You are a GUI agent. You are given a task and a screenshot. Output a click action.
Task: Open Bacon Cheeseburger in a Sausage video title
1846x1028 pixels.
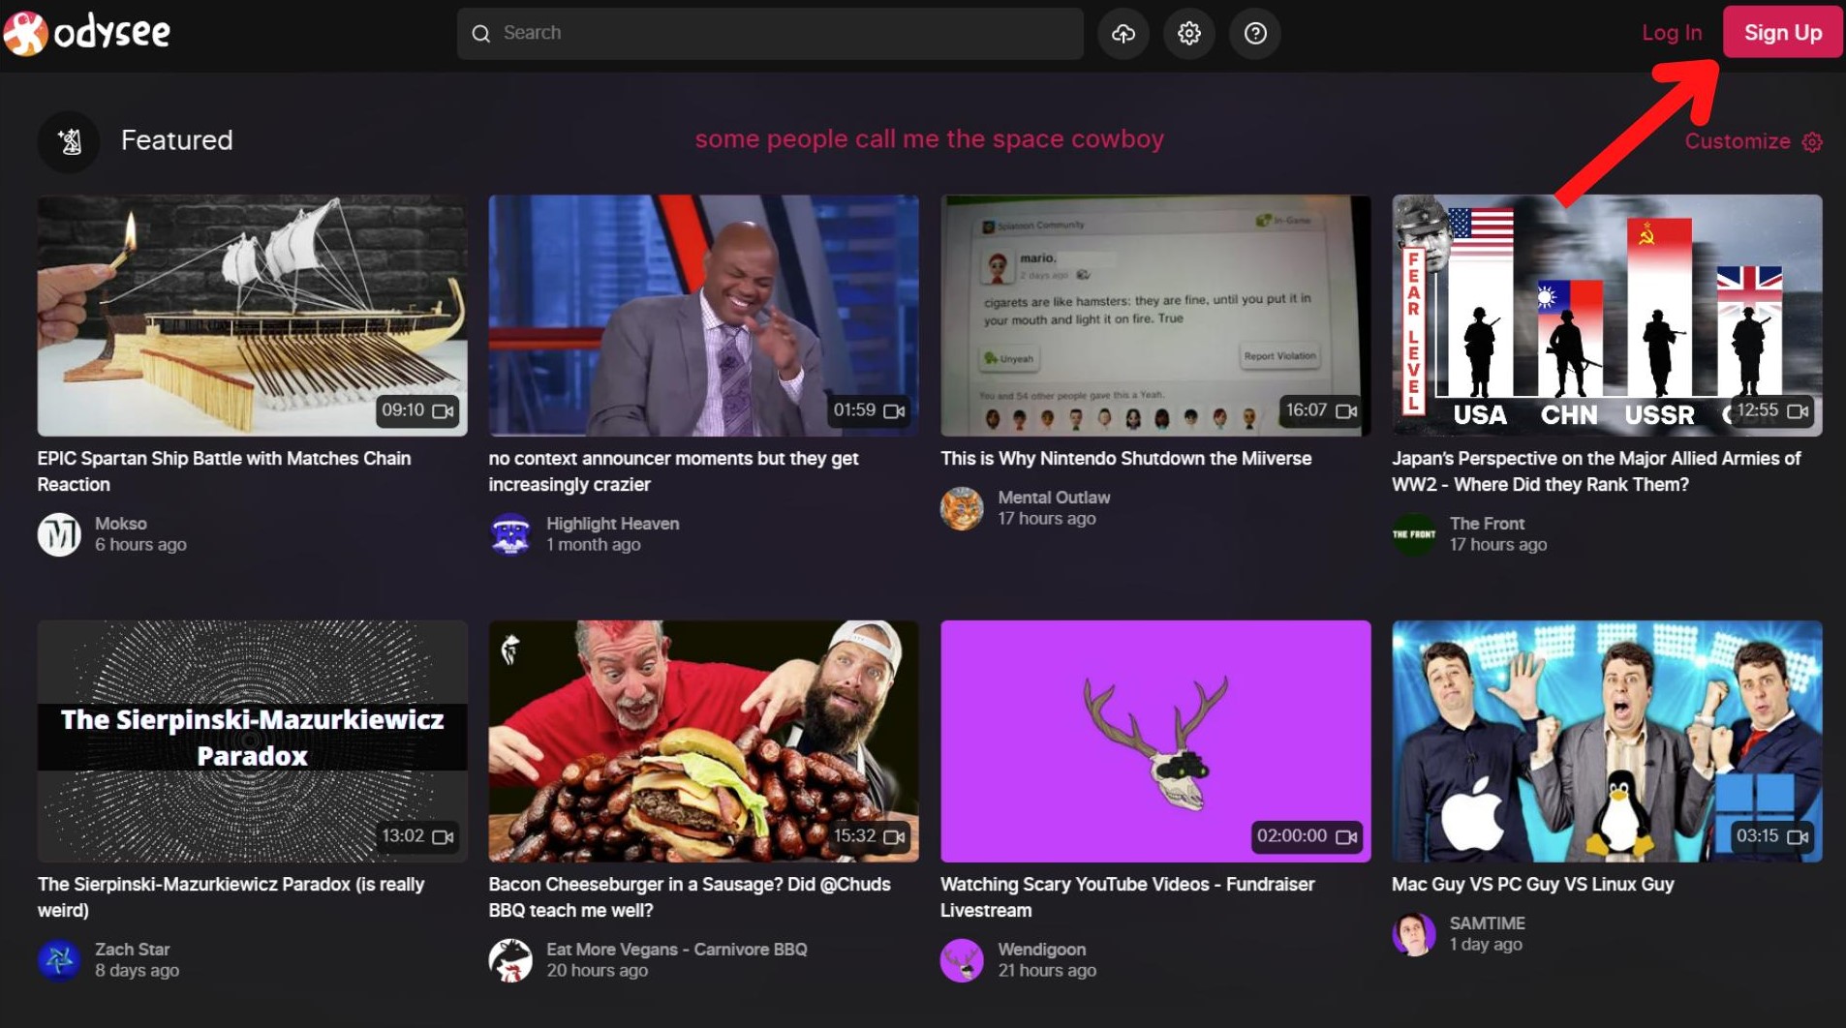click(x=689, y=897)
